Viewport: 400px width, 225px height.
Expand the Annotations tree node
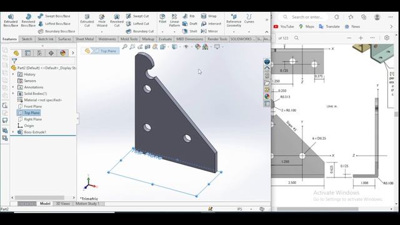coord(13,87)
